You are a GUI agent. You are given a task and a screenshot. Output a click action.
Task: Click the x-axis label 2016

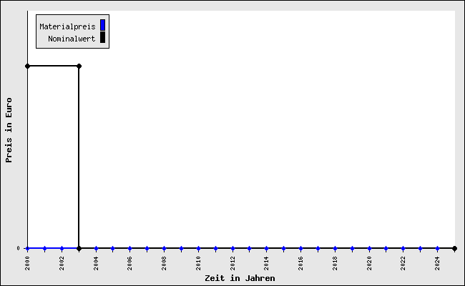click(300, 263)
